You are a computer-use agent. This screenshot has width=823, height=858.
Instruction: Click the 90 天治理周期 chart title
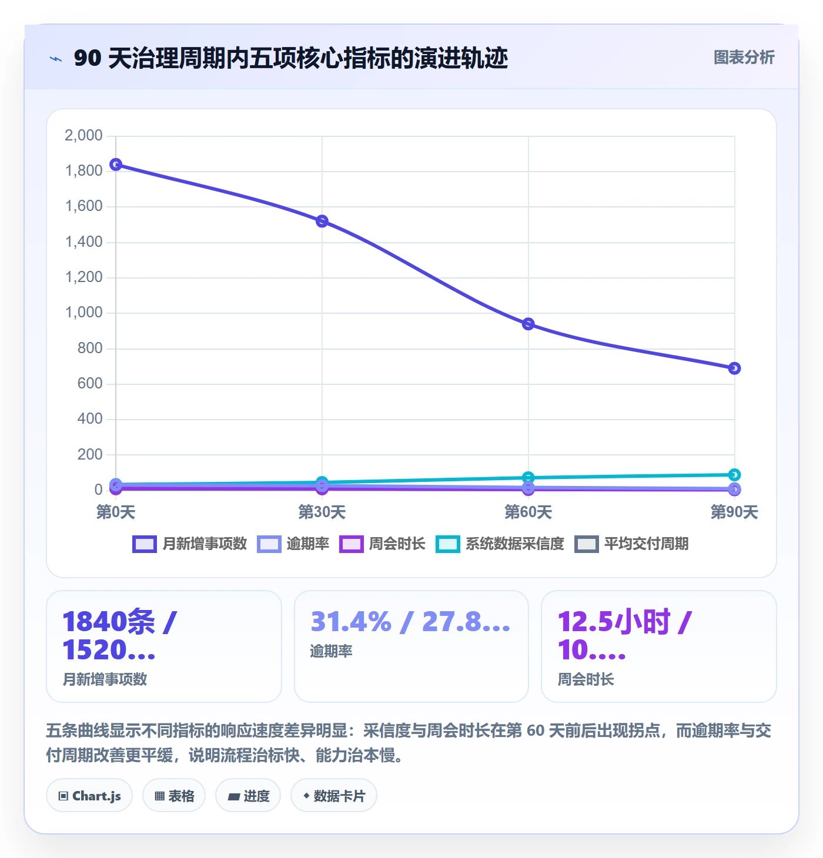click(x=291, y=58)
